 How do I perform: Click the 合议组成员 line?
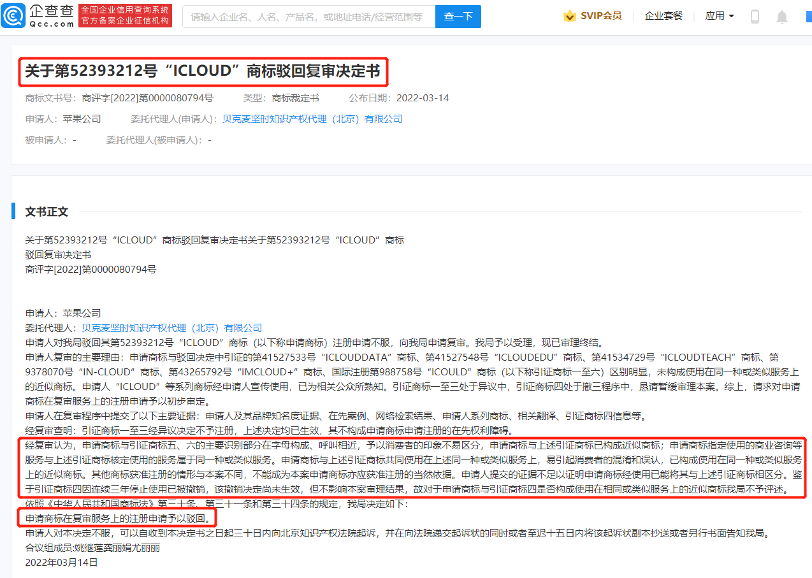click(x=92, y=547)
